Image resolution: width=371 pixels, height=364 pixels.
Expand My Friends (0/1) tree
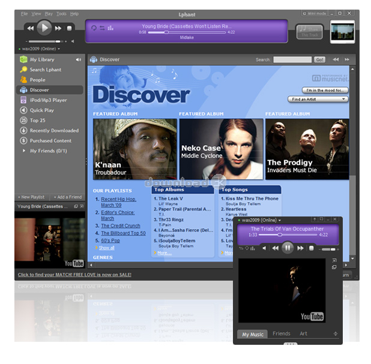(23, 151)
